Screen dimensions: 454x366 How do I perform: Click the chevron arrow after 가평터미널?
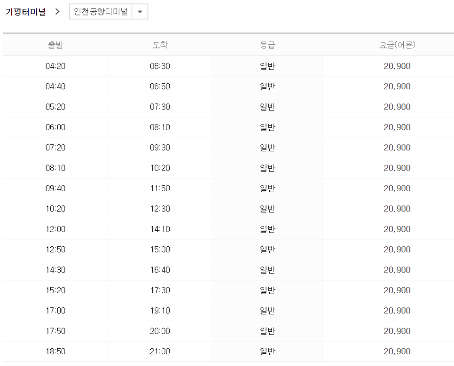pos(57,12)
